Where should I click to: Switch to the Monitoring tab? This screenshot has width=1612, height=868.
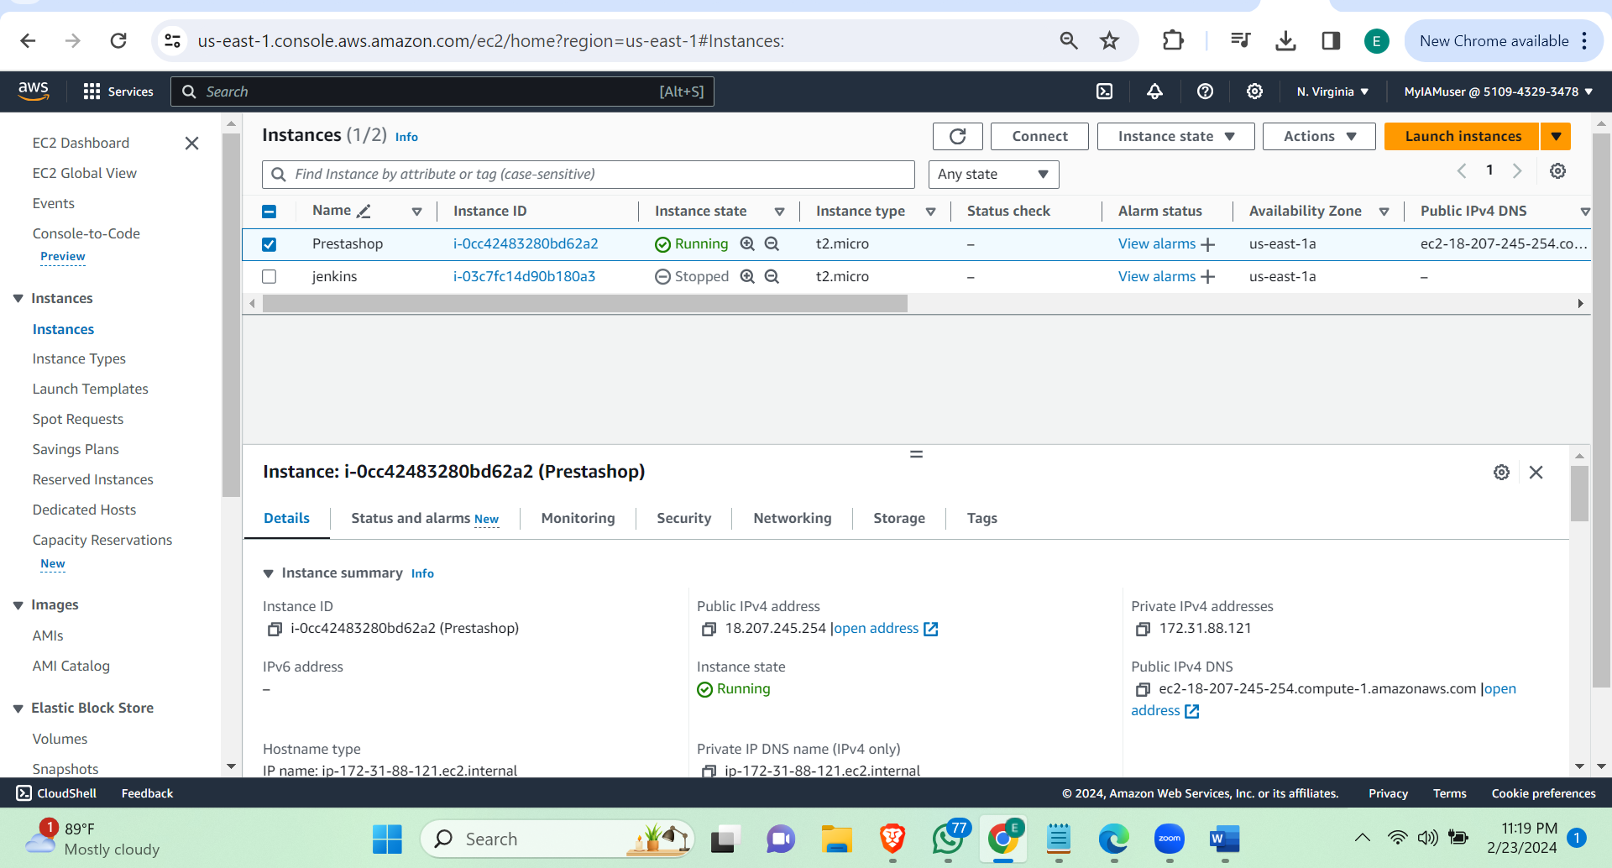click(578, 519)
